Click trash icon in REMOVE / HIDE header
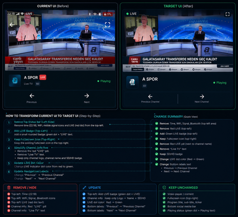The image size is (238, 217). 9,187
